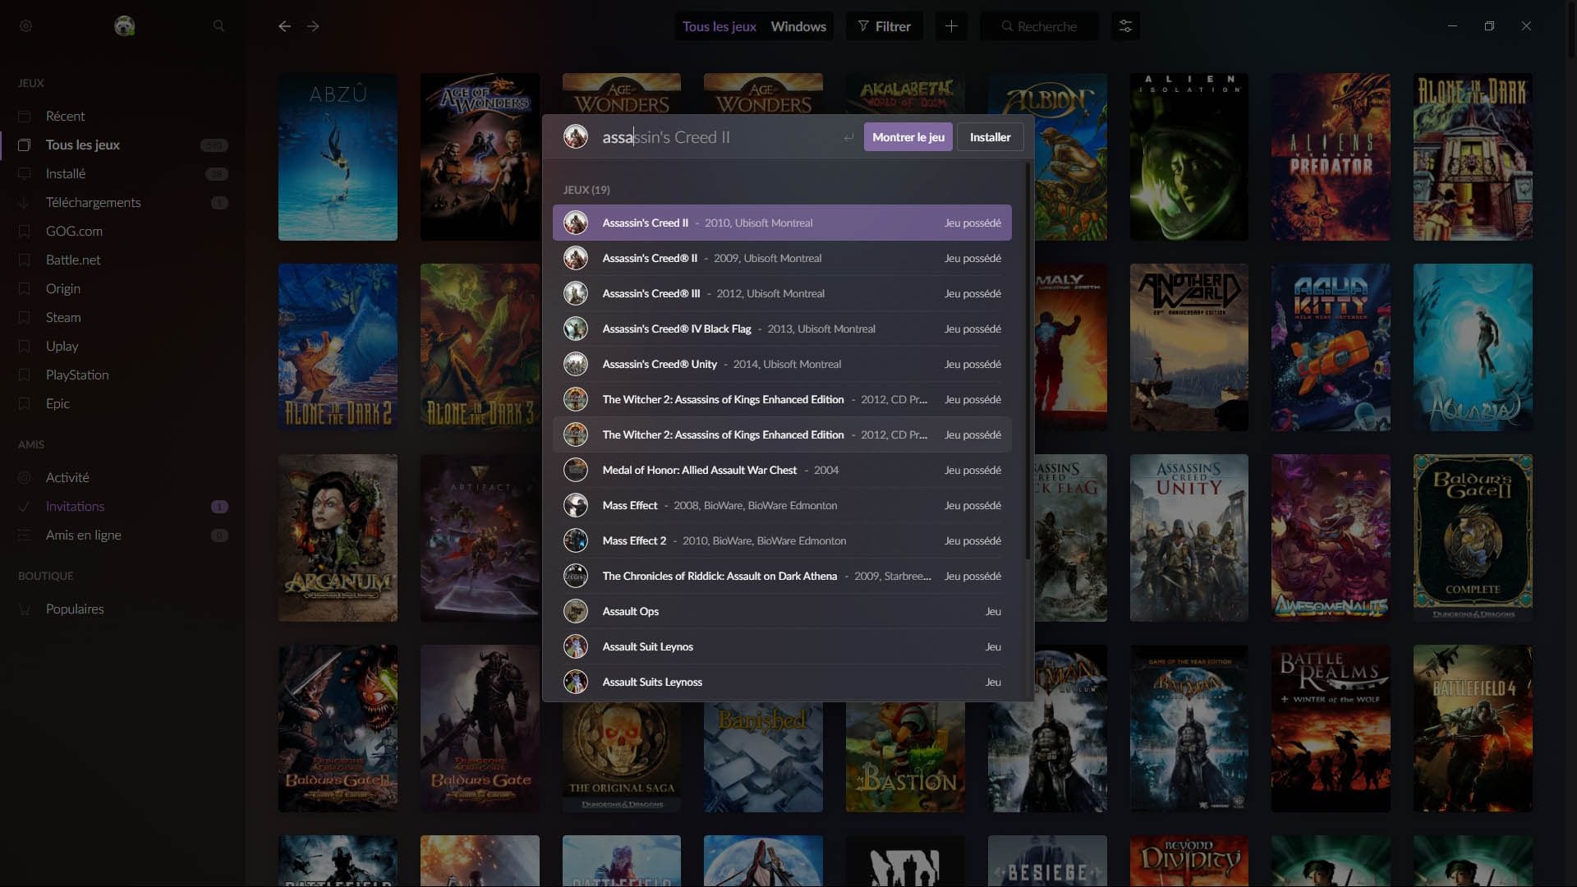This screenshot has width=1577, height=887.
Task: Click the sidebar search magnifier icon
Action: (218, 26)
